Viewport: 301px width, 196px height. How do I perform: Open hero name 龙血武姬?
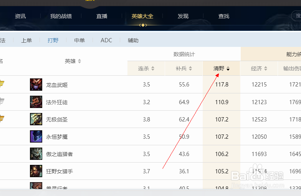(57, 85)
